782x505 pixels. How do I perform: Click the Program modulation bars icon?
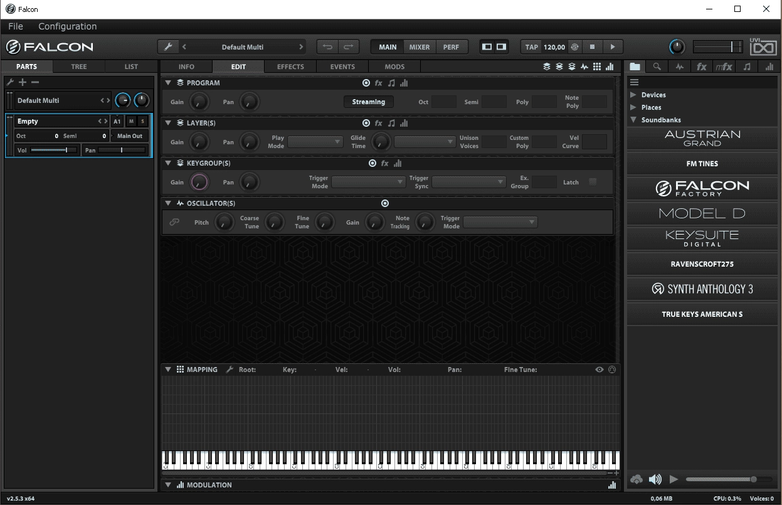point(404,83)
